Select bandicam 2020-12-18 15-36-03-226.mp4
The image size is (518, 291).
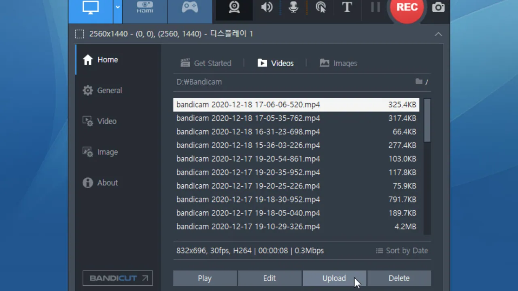pos(296,145)
